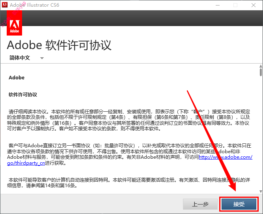Click the 接受 (Accept) button

coord(239,204)
